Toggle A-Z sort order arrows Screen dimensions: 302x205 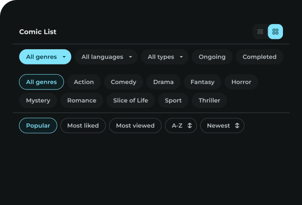pos(190,126)
